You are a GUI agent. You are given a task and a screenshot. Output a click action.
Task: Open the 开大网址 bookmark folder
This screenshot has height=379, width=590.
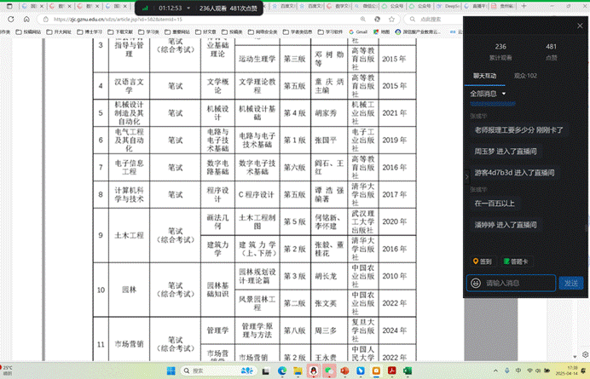point(59,32)
